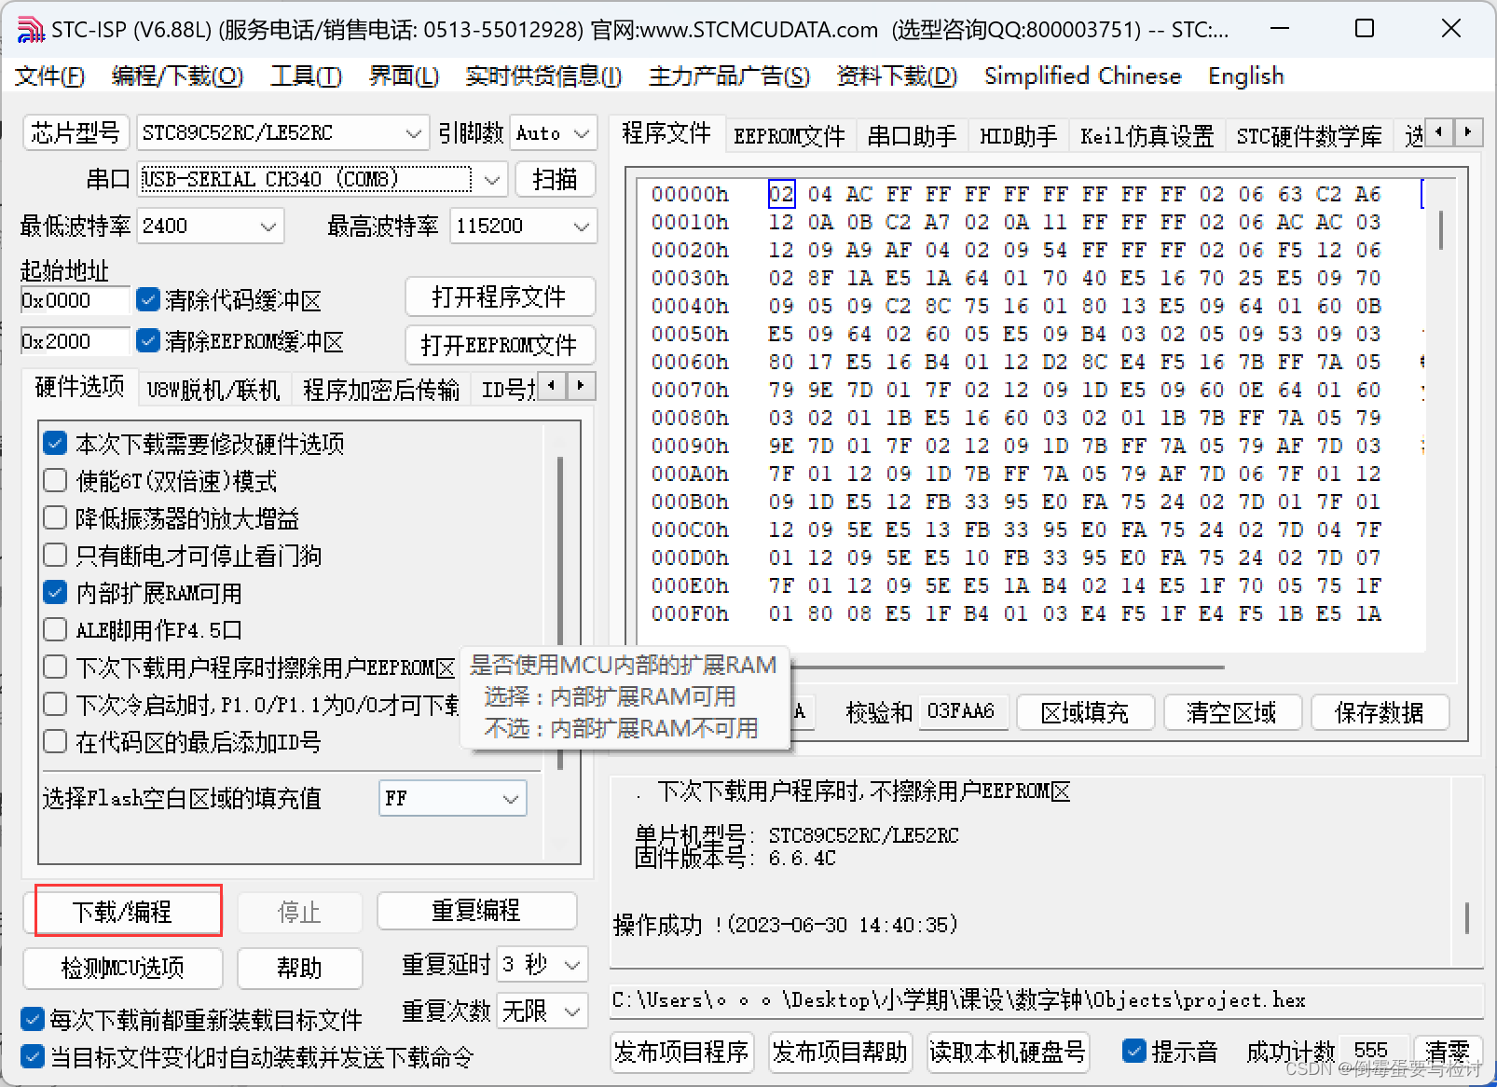The image size is (1497, 1087).
Task: Switch interface language to English
Action: [1245, 76]
